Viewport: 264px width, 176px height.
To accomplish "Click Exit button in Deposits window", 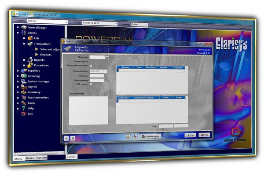I will [x=191, y=135].
